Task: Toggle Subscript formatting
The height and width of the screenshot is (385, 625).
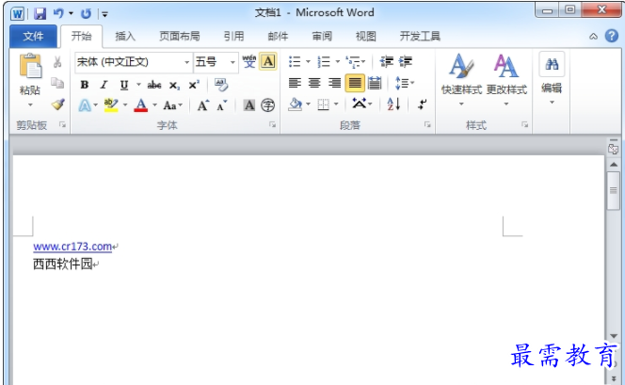Action: tap(174, 86)
